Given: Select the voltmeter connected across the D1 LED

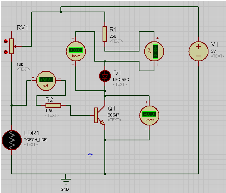Looking at the screenshot, I should pos(76,52).
